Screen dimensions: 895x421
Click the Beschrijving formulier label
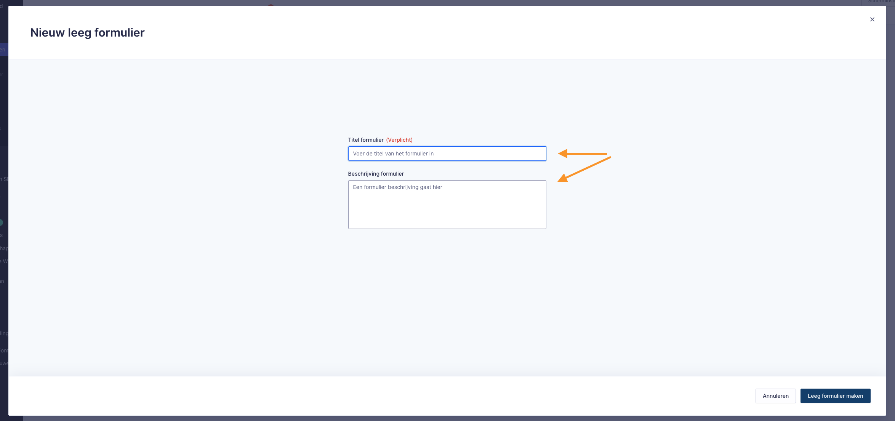376,174
